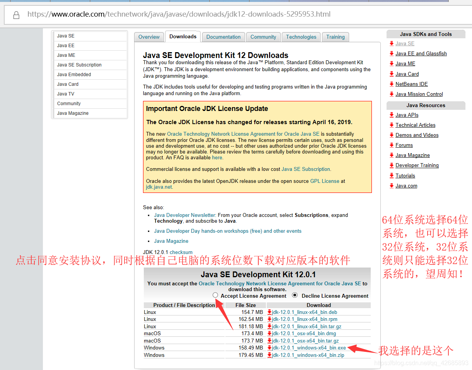
Task: Open Java SE Subscription link in notice
Action: point(306,169)
